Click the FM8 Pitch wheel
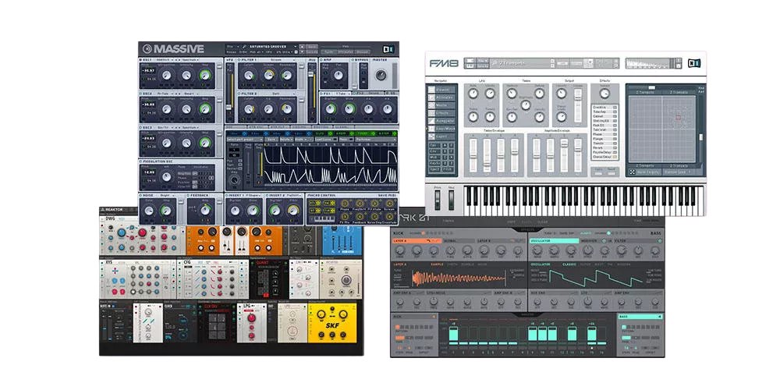Image resolution: width=780 pixels, height=390 pixels. click(438, 198)
